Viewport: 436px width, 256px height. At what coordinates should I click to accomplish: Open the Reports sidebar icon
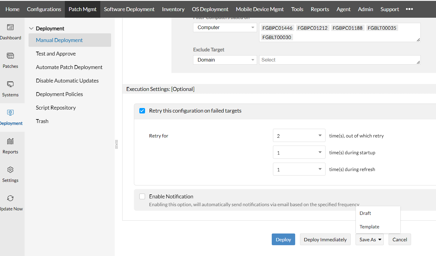click(x=10, y=141)
